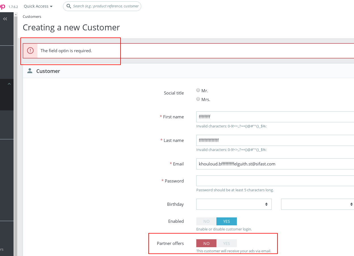Click the Customer person icon

[30, 71]
